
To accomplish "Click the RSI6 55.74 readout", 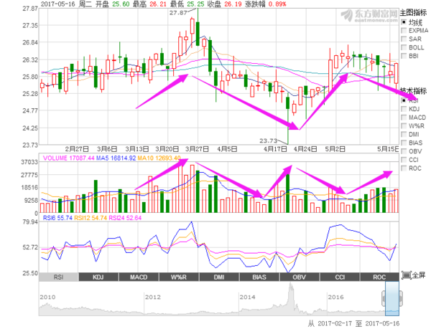I will pyautogui.click(x=57, y=218).
